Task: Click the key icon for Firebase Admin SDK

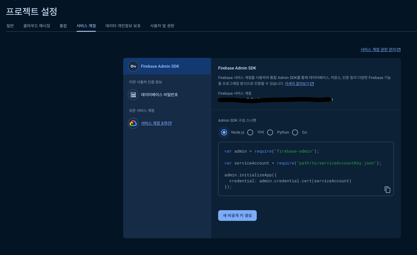Action: coord(133,66)
